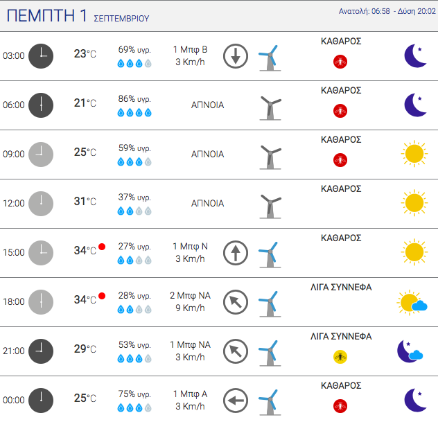The height and width of the screenshot is (422, 438).
Task: Click the dark clock icon for 21:00
Action: [x=41, y=351]
